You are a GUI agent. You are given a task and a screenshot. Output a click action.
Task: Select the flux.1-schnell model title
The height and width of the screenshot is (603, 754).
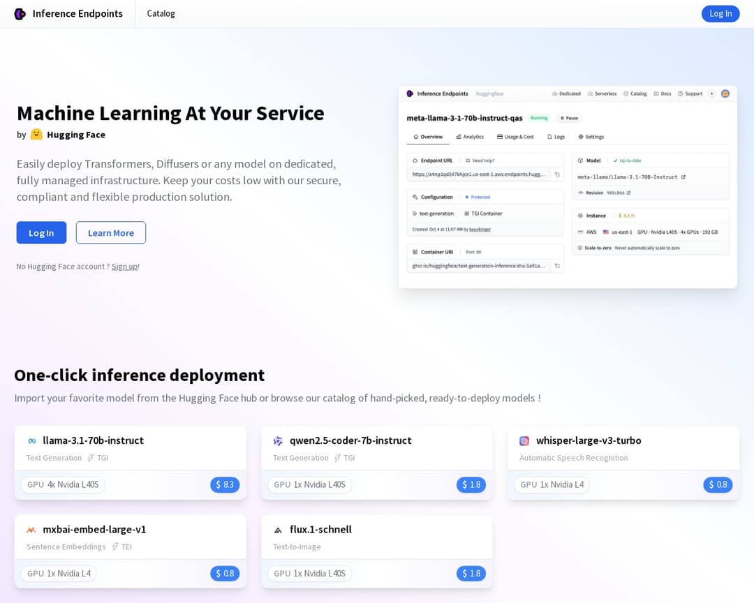[320, 530]
